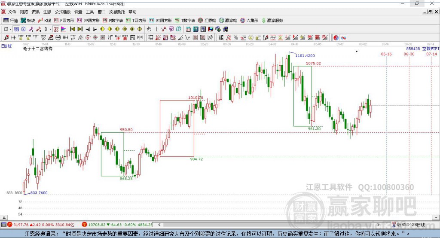Screen dimensions: 440x238
Task: Click the 3197.76 index status entry
Action: (41, 225)
